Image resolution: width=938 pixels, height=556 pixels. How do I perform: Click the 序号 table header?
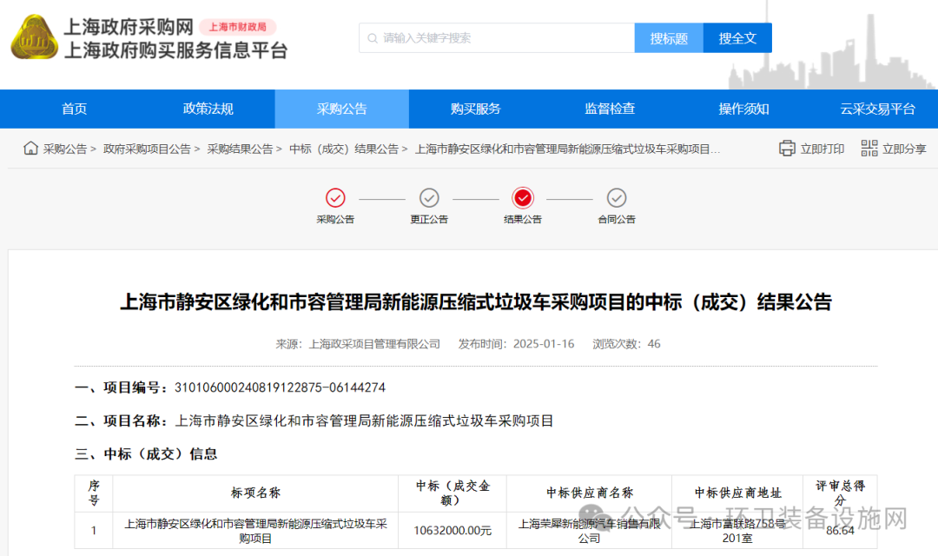[93, 493]
